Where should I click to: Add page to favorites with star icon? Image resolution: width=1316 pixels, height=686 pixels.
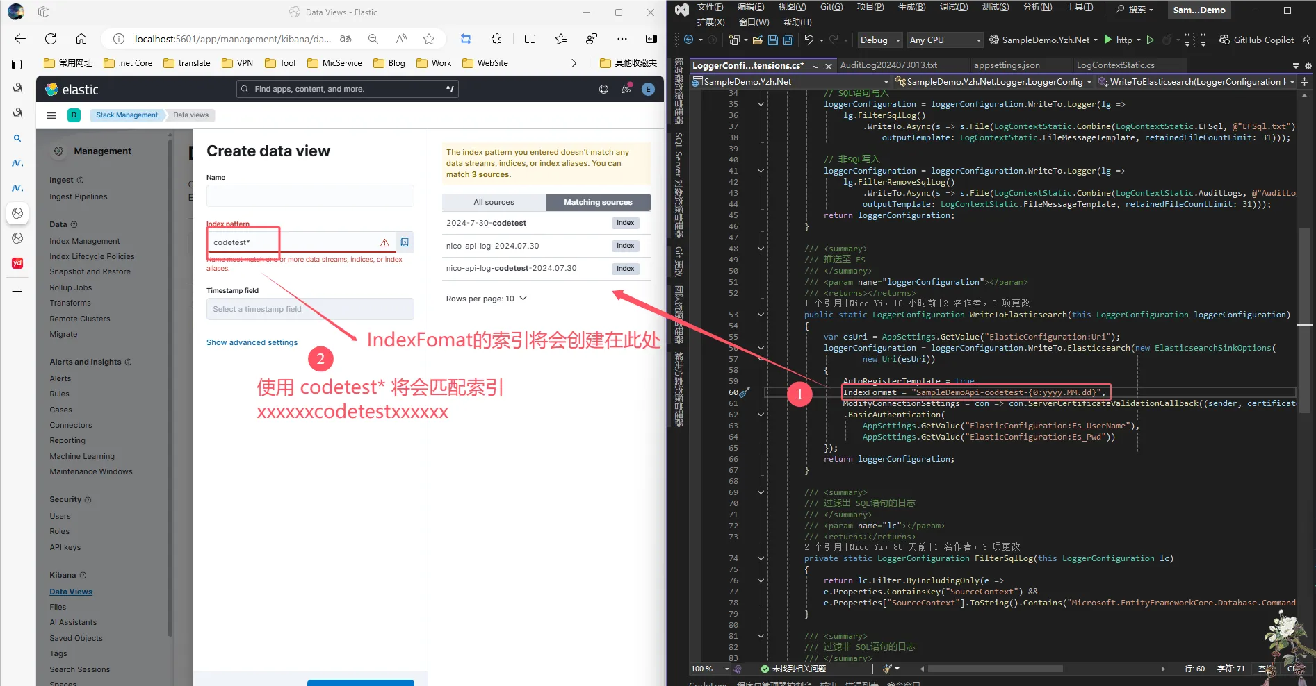(429, 39)
